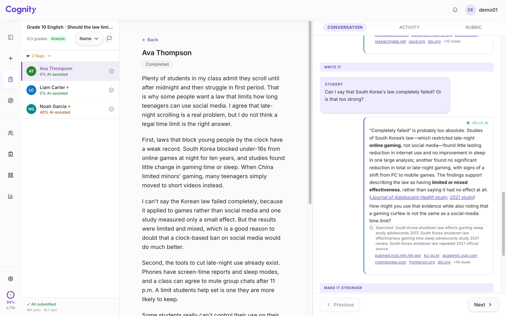Switch to the Conversation tab

(x=345, y=27)
